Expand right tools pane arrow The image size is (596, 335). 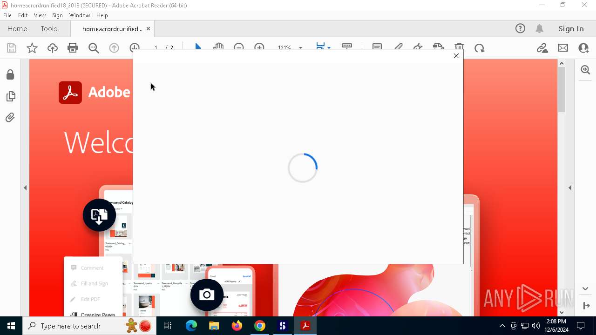(x=570, y=188)
